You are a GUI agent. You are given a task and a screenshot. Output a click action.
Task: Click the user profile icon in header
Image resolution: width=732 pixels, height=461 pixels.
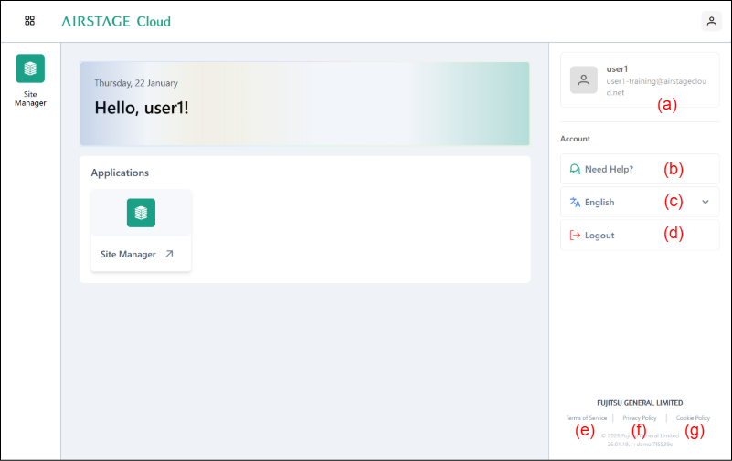click(x=711, y=21)
